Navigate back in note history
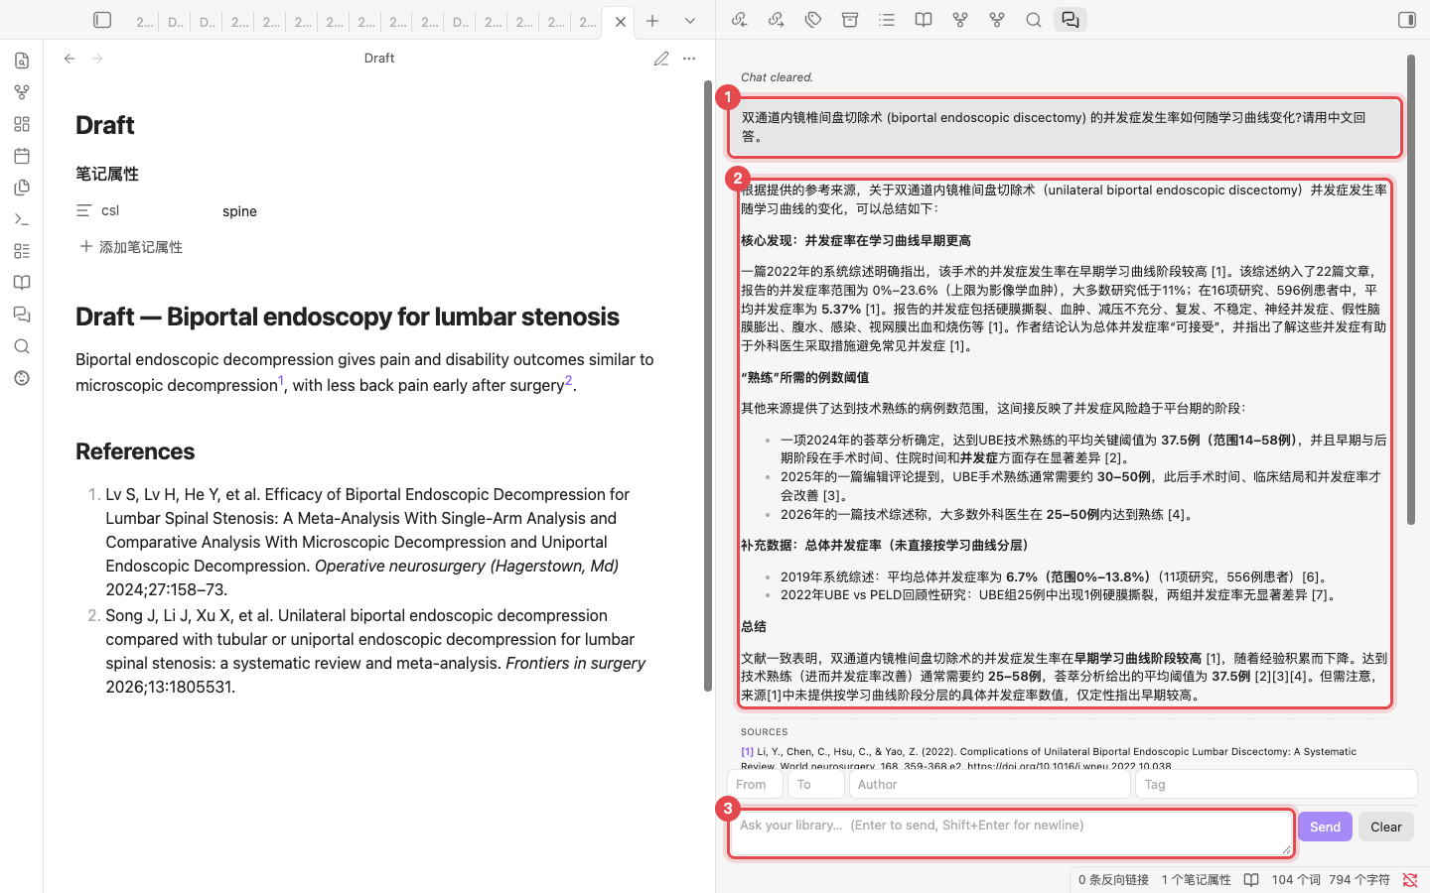Viewport: 1430px width, 893px height. (x=70, y=59)
